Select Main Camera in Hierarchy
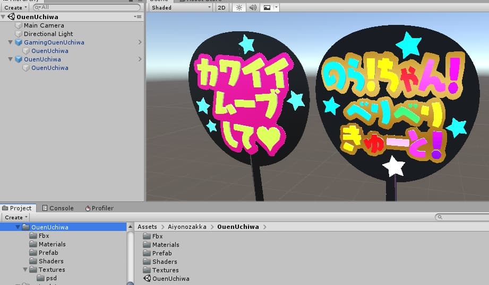Screen dimensions: 489x285 point(44,25)
